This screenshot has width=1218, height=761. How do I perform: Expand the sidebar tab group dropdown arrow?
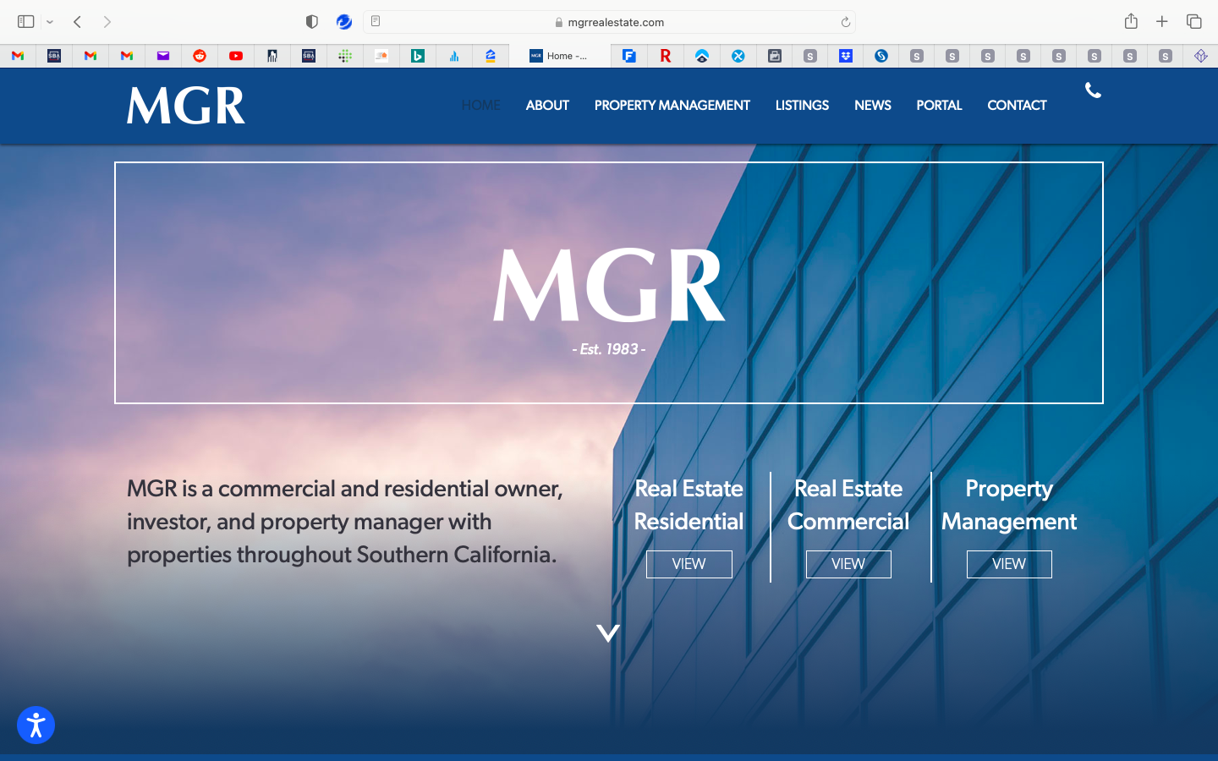tap(50, 22)
